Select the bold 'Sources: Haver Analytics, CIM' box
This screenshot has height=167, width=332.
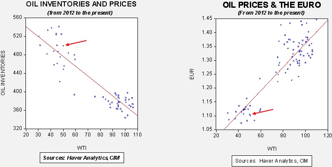pyautogui.click(x=82, y=158)
